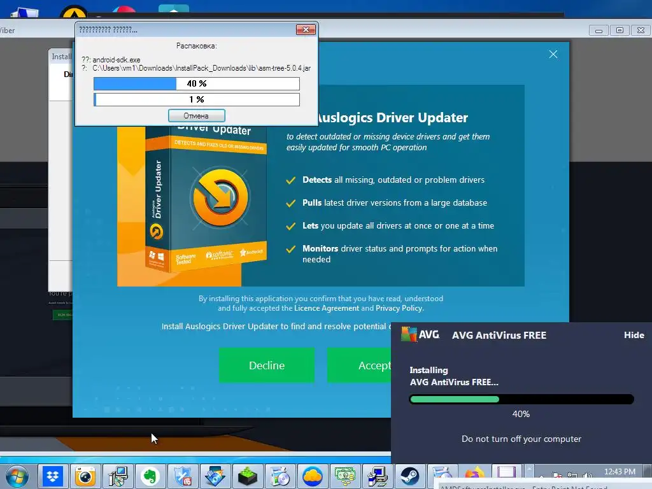Accept the Auslogics Driver Updater offer

point(359,365)
